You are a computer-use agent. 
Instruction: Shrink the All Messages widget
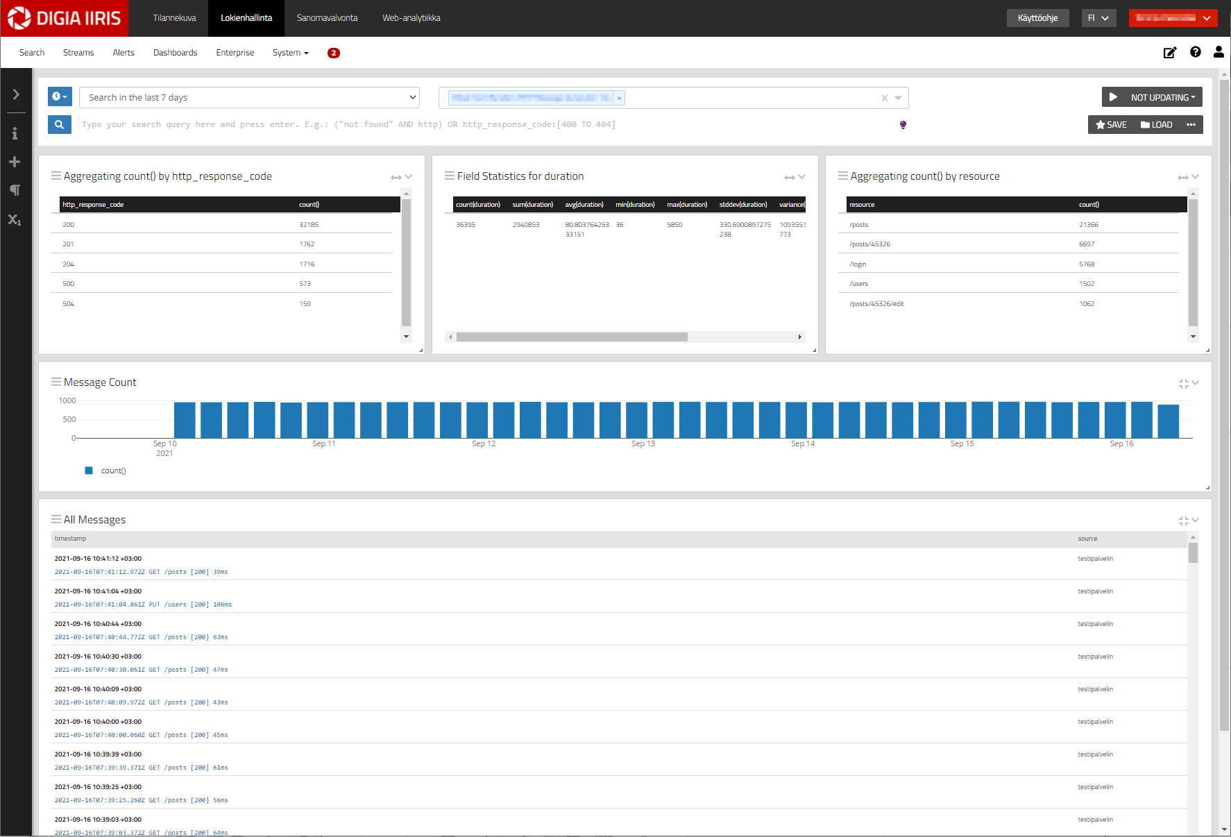point(1183,521)
